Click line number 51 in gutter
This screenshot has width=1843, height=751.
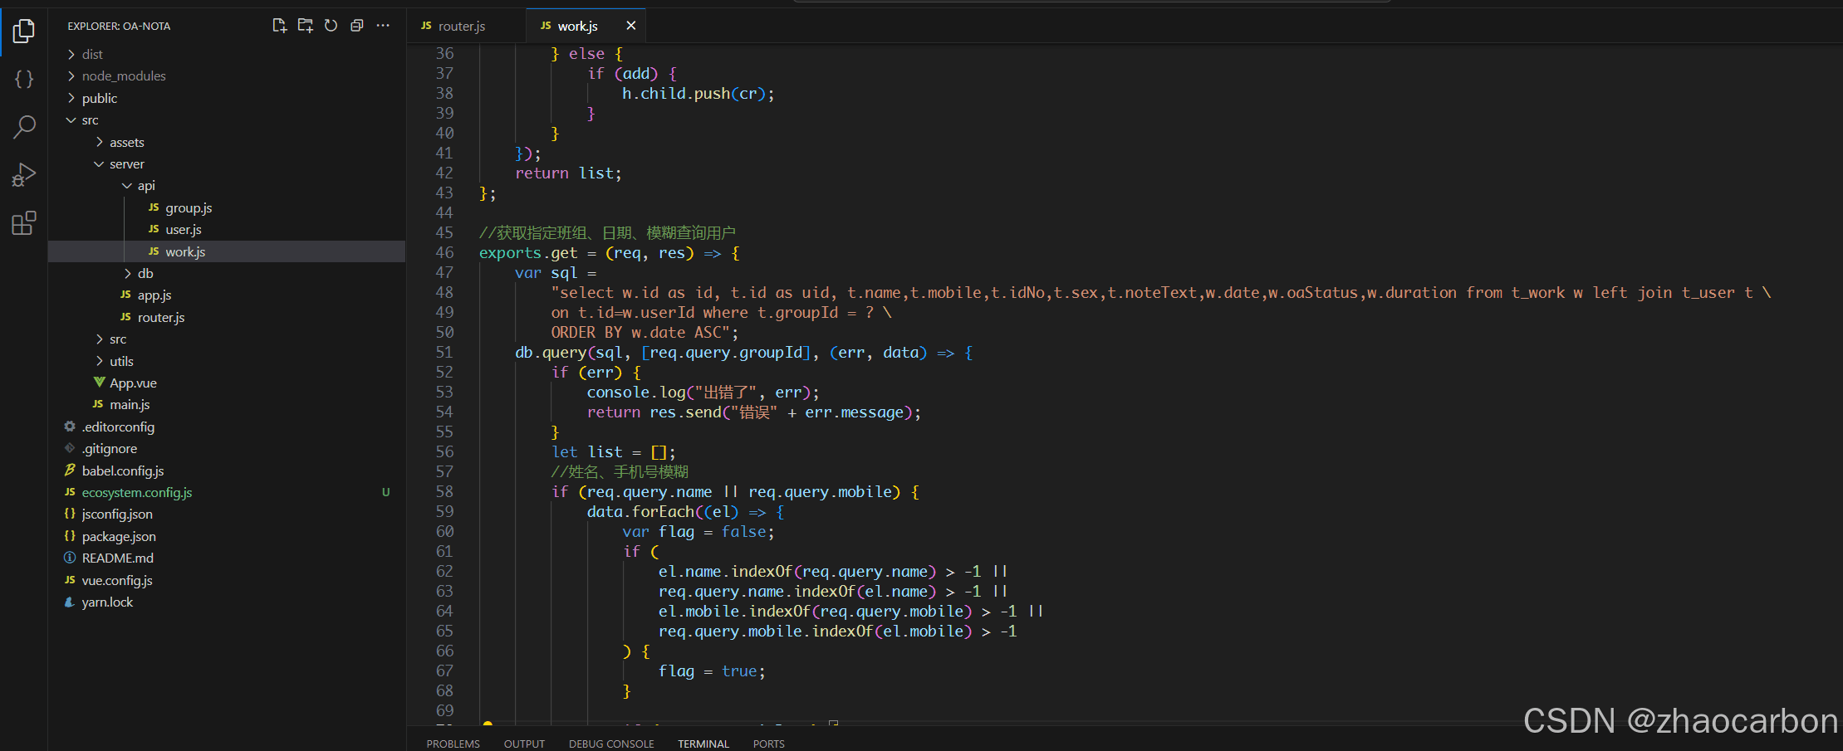pyautogui.click(x=444, y=353)
